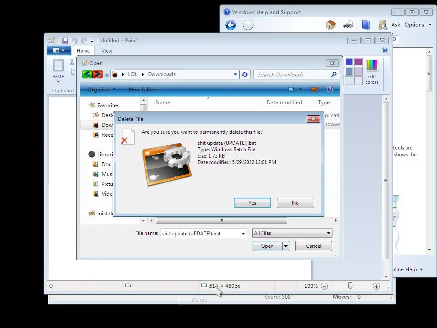The height and width of the screenshot is (328, 437).
Task: Select Libraries in the navigation pane
Action: (x=101, y=155)
